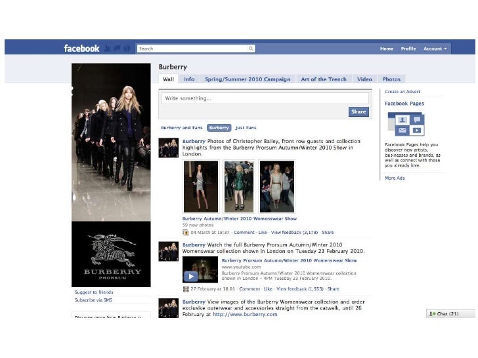Open the www.burberry.com link
Image resolution: width=478 pixels, height=358 pixels.
coord(245,315)
